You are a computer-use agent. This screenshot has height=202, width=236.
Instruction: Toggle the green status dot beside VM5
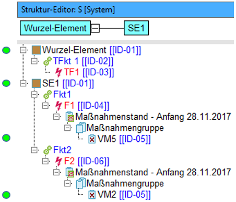(6, 138)
